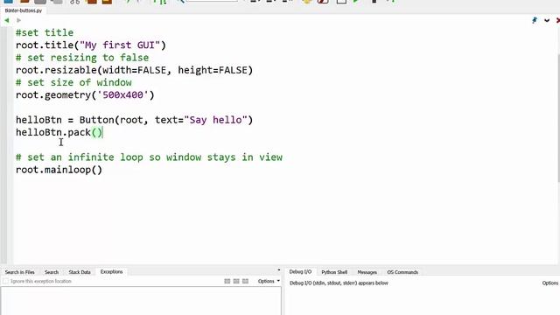
Task: Open the editor file list chevron menu
Action: pos(547,20)
